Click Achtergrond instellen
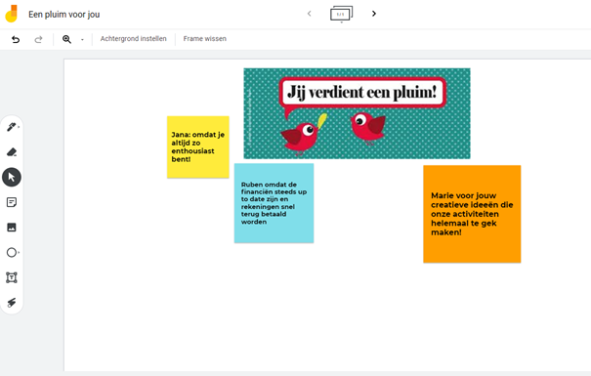Viewport: 591px width, 376px height. pos(134,39)
